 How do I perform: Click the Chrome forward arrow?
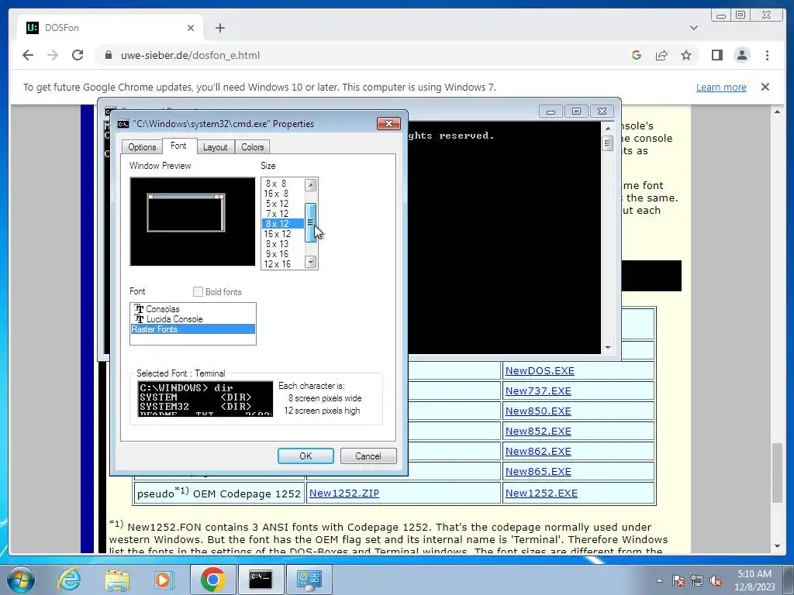pyautogui.click(x=53, y=55)
